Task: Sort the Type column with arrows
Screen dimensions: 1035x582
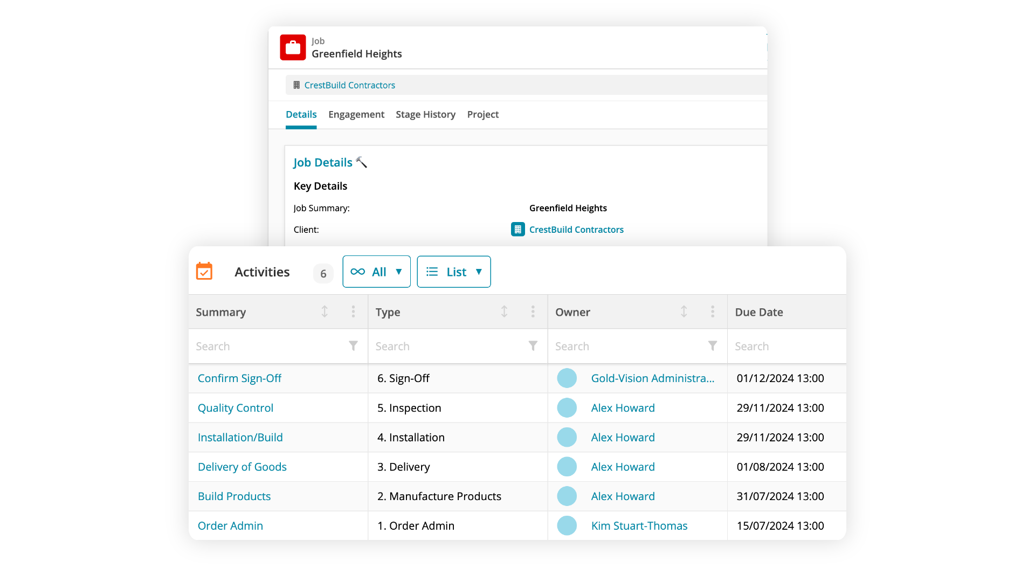Action: pos(504,311)
